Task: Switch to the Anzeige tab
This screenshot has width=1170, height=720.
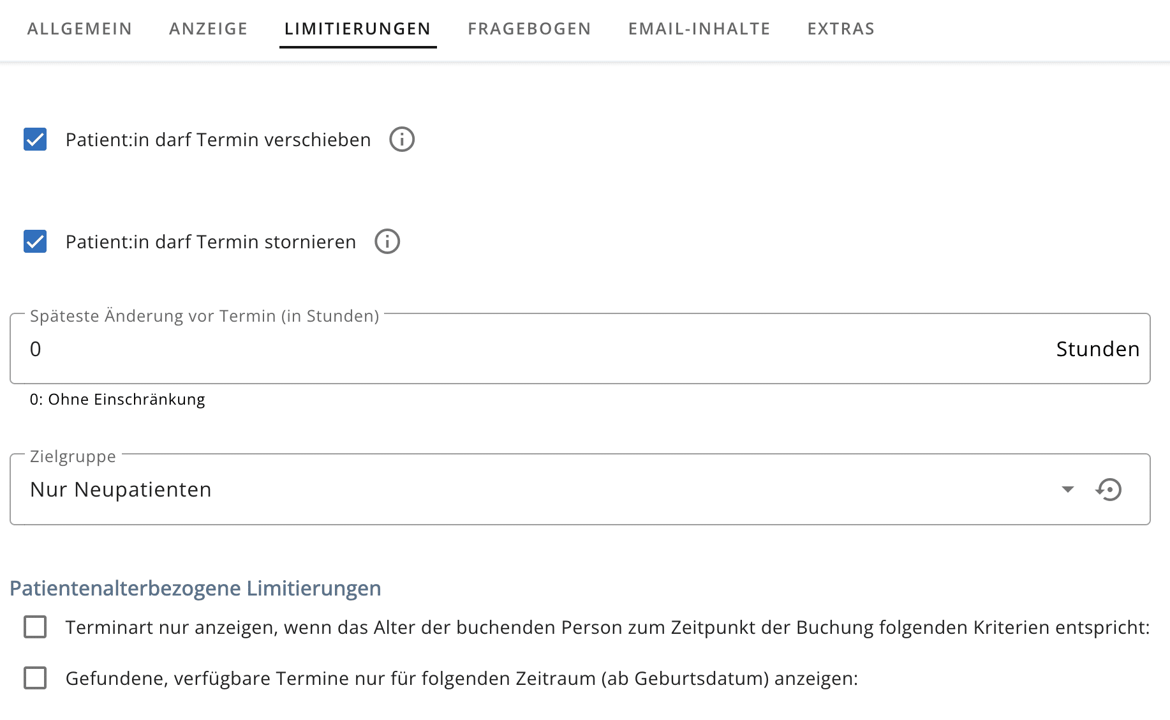Action: [208, 29]
